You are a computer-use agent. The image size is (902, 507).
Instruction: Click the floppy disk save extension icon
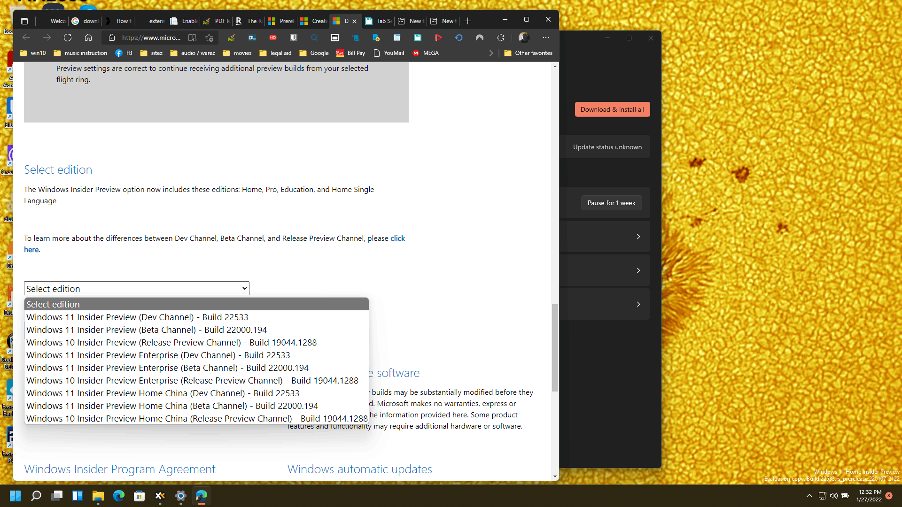[x=418, y=38]
